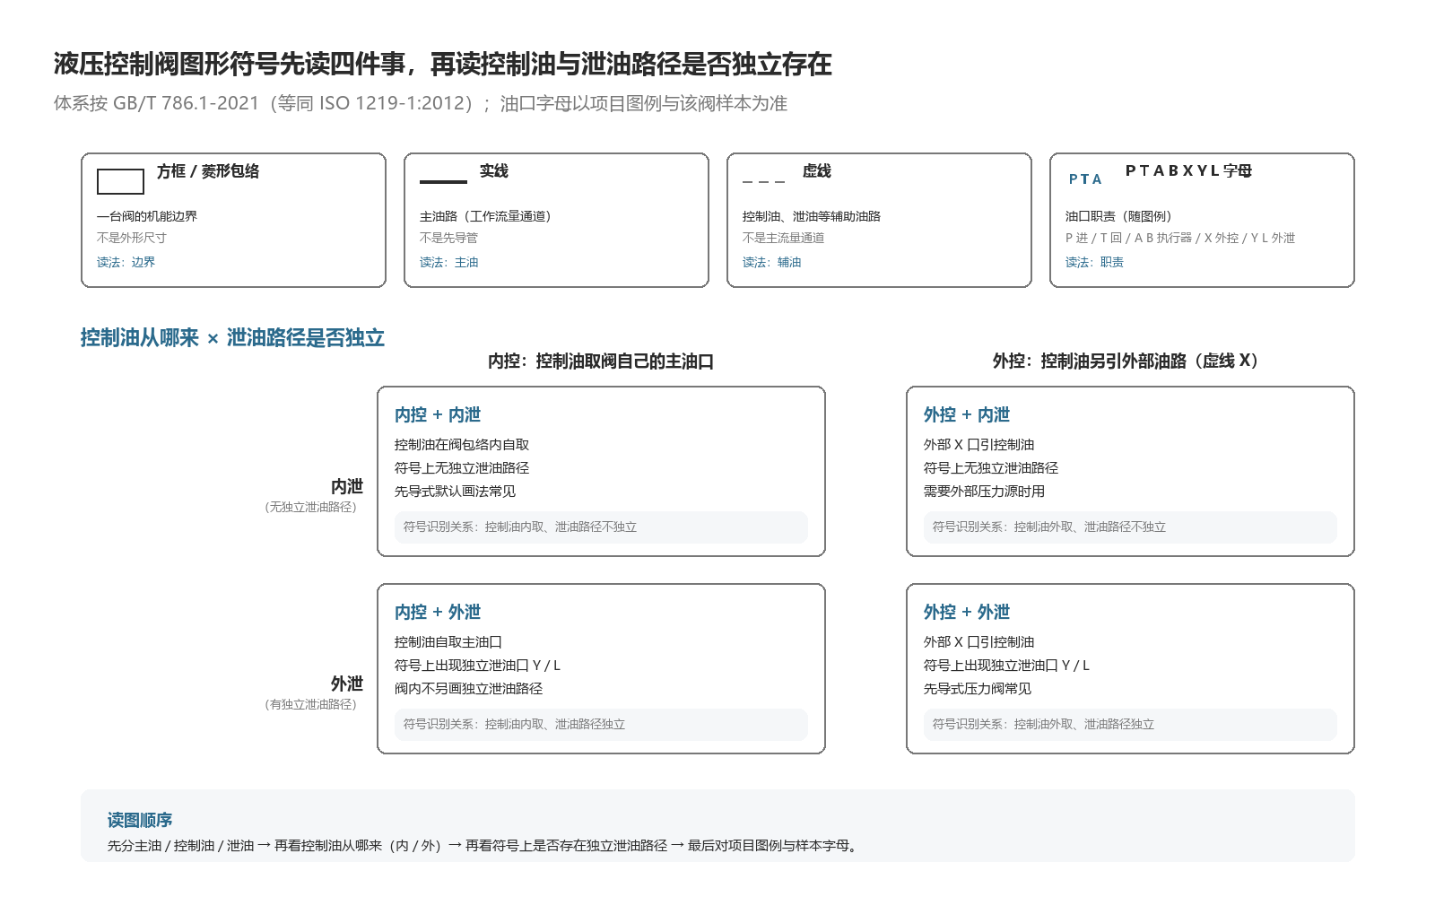Click the text "控制油自取主油口"
This screenshot has height=897, width=1435.
(448, 642)
